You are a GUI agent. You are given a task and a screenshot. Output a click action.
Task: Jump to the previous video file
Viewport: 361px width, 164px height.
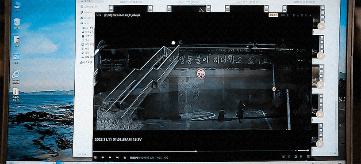coord(110,157)
